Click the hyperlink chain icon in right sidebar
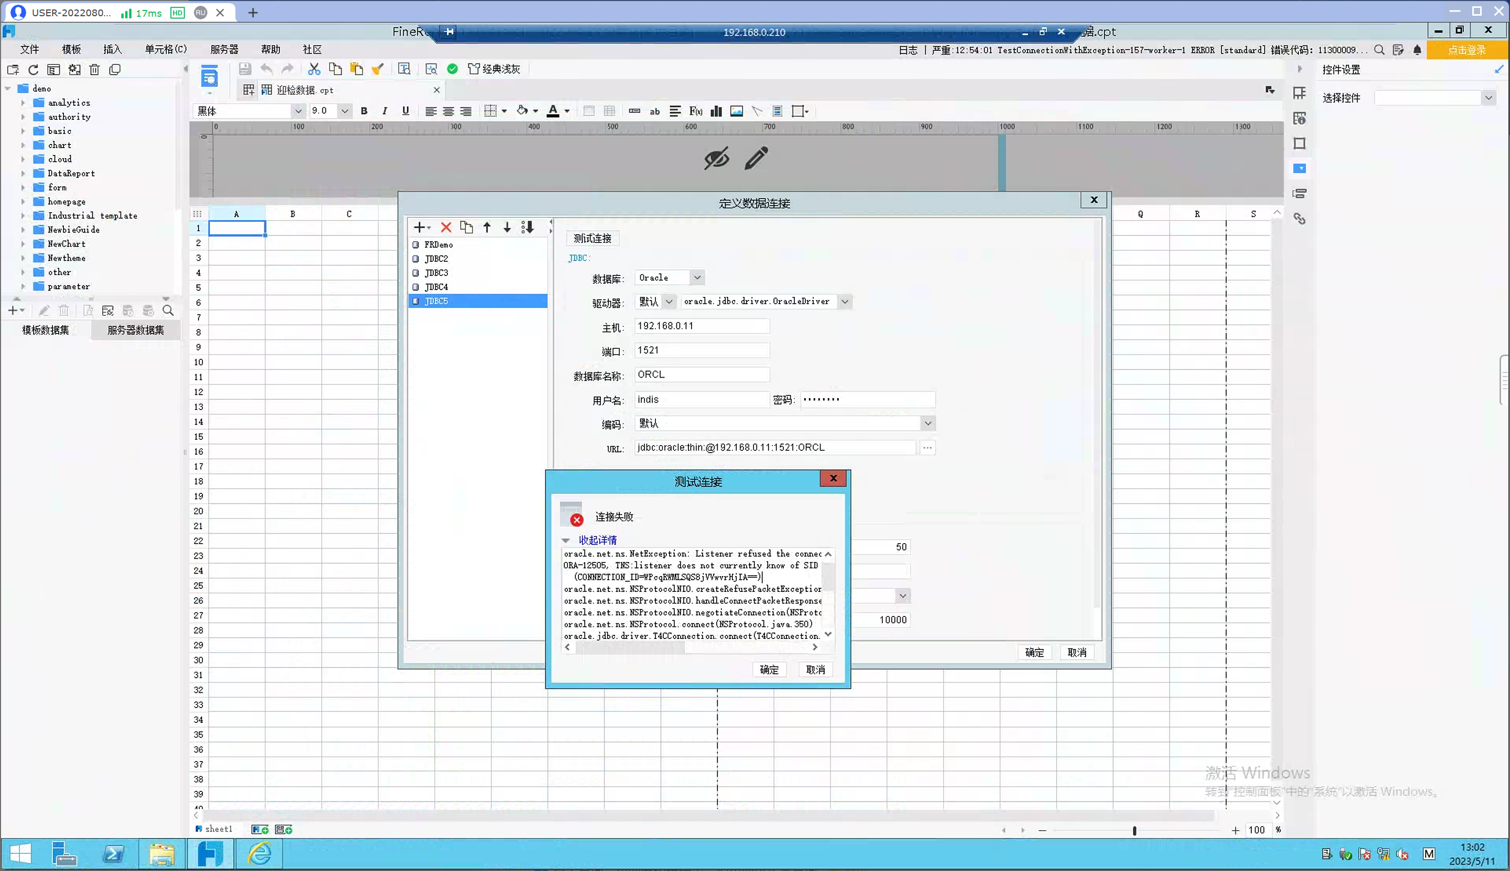The width and height of the screenshot is (1510, 871). point(1299,219)
